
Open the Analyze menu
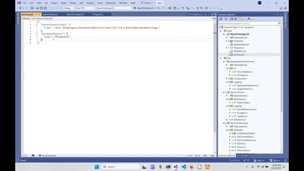point(90,3)
